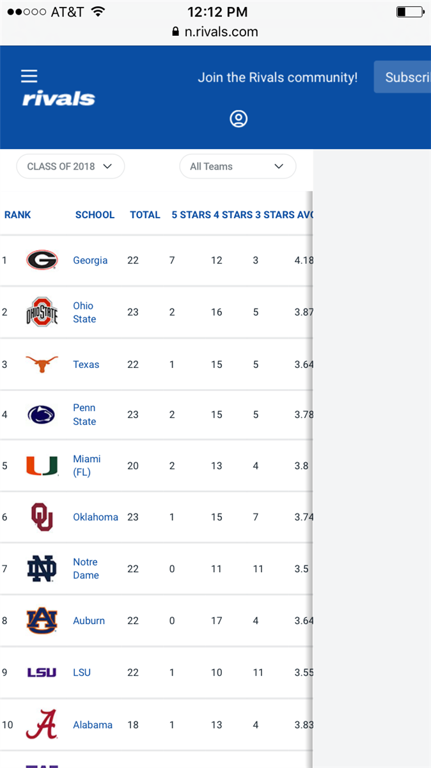
Task: Tap the Texas Longhorns logo
Action: click(x=42, y=364)
